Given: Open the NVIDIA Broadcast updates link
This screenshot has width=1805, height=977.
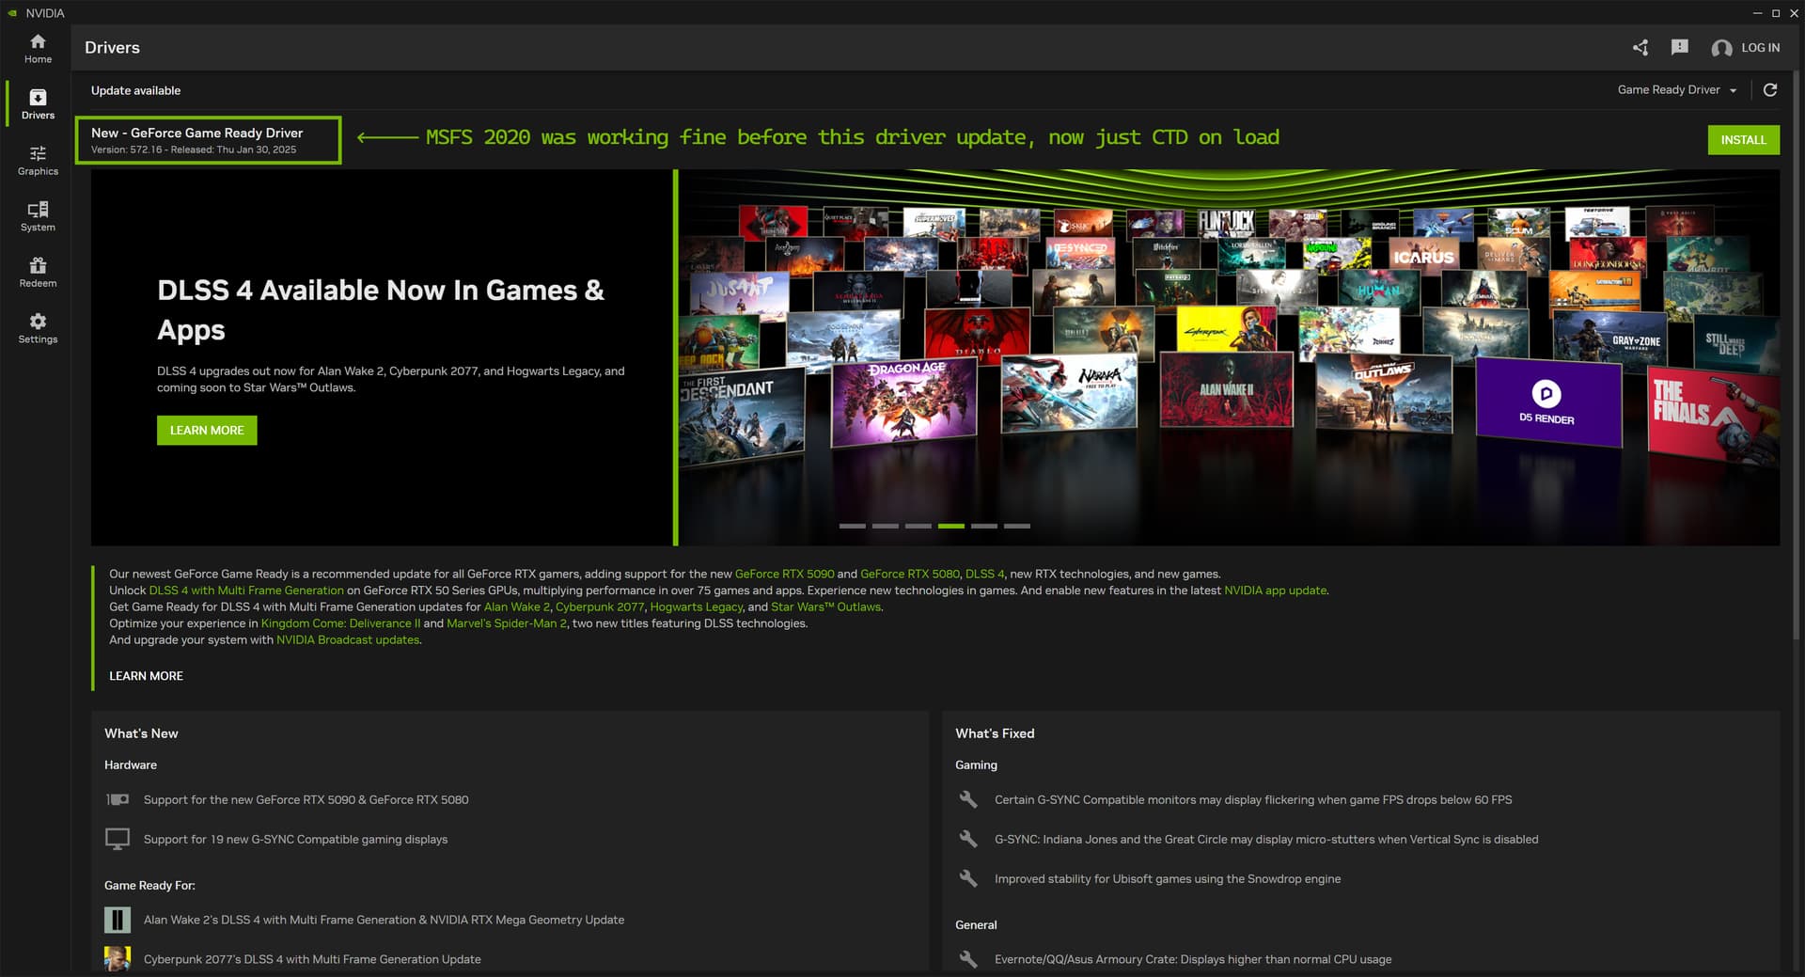Looking at the screenshot, I should click(x=348, y=639).
